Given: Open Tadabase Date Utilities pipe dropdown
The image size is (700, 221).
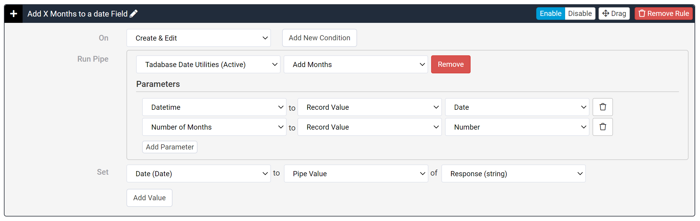Looking at the screenshot, I should 208,65.
